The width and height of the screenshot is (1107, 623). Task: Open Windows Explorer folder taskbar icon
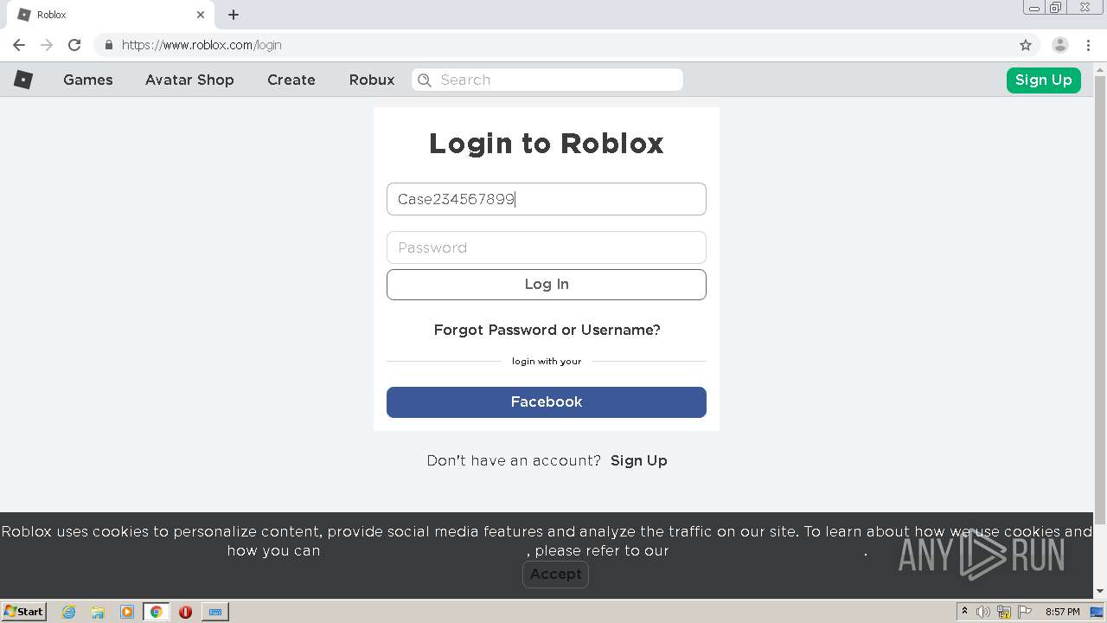(x=98, y=612)
